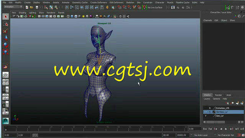The image size is (245, 138).
Task: Open the Renderer panel menu
Action: (x=51, y=13)
